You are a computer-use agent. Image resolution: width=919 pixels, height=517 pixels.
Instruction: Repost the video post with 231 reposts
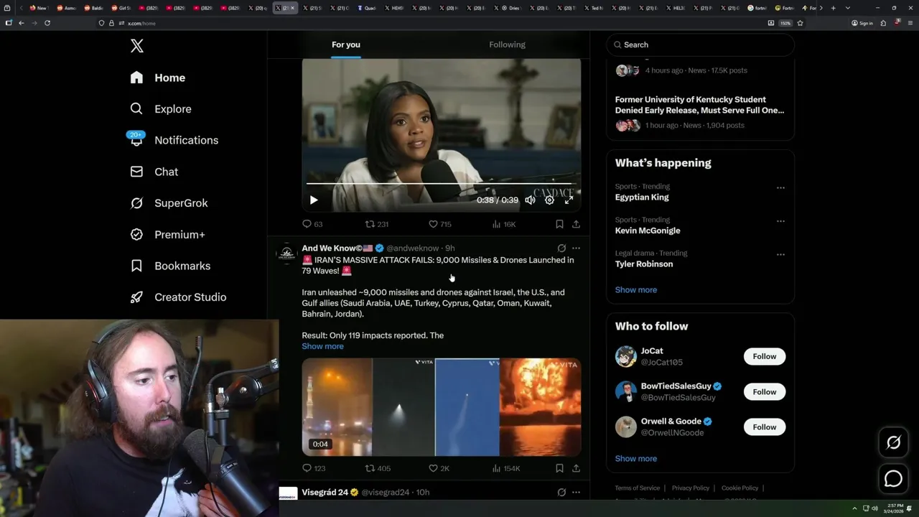pyautogui.click(x=377, y=224)
